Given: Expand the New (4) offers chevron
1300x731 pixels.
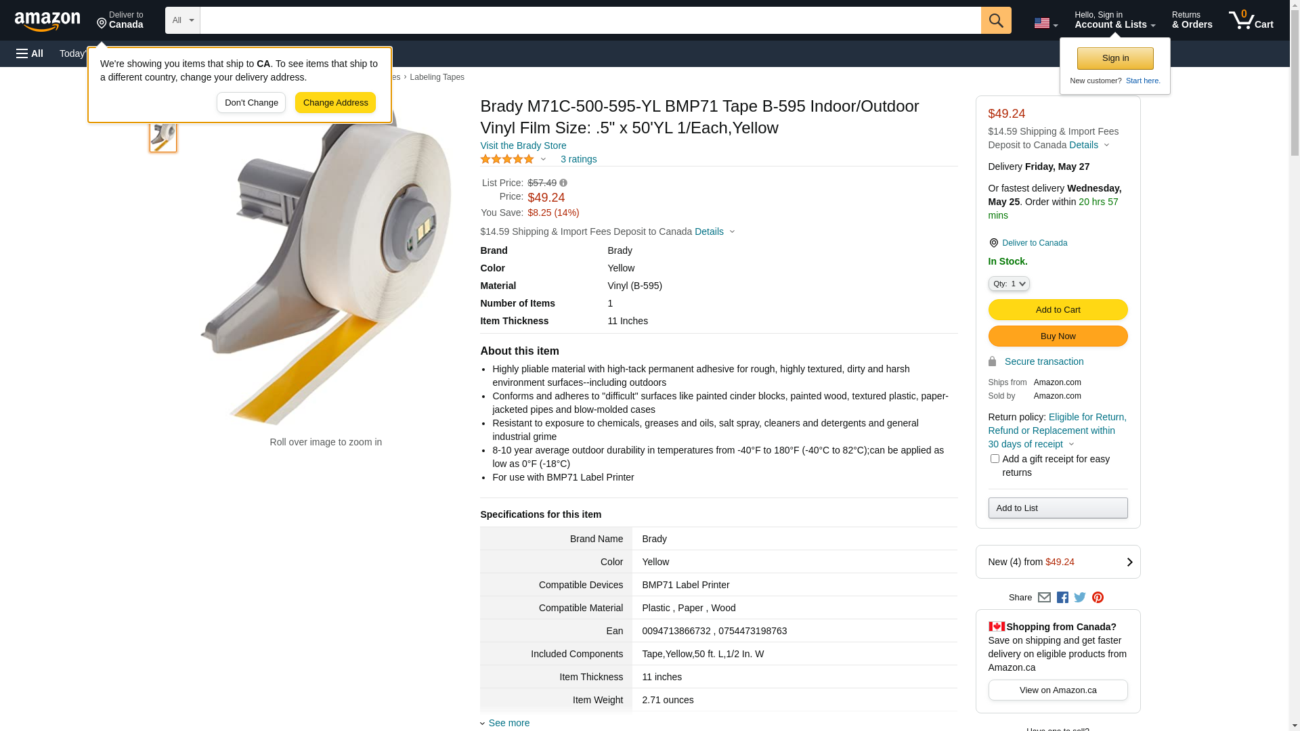Looking at the screenshot, I should 1129,562.
